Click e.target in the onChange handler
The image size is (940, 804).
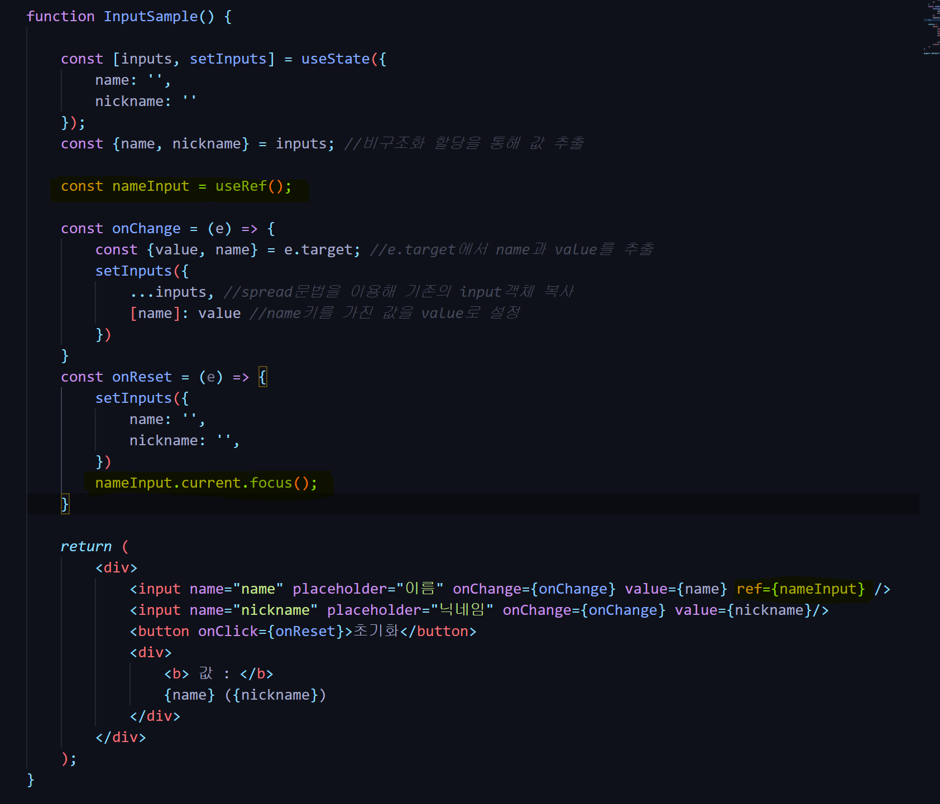[x=318, y=250]
